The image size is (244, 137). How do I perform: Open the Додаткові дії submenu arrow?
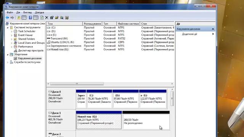pyautogui.click(x=213, y=34)
